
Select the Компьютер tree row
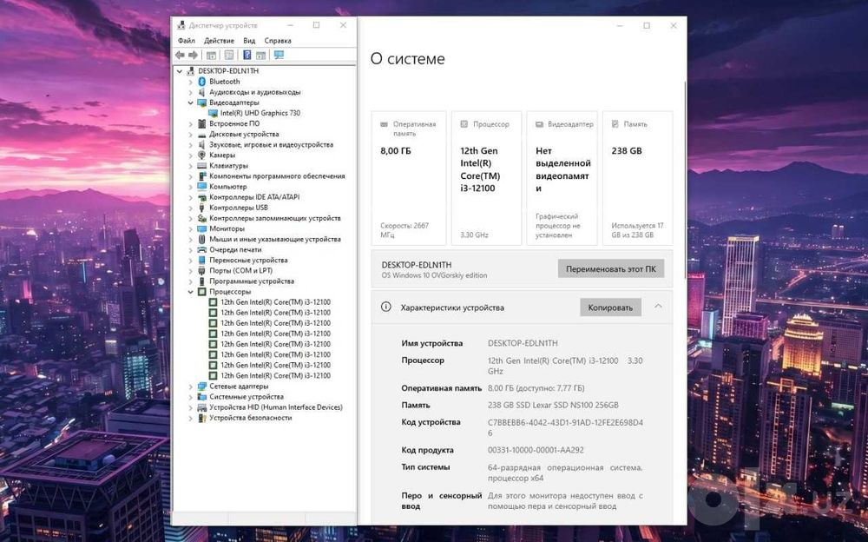click(228, 187)
